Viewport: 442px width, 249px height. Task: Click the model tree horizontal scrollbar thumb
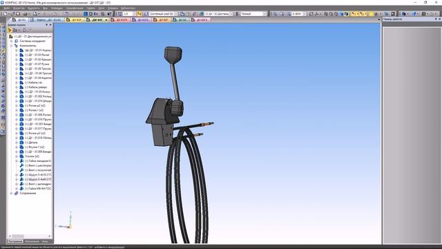pos(17,237)
